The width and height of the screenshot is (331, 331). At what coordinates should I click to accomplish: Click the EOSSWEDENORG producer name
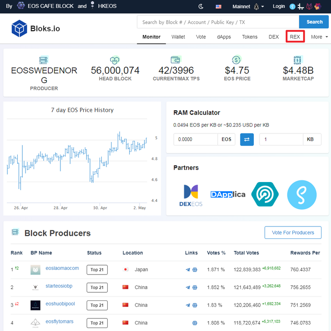click(x=44, y=75)
